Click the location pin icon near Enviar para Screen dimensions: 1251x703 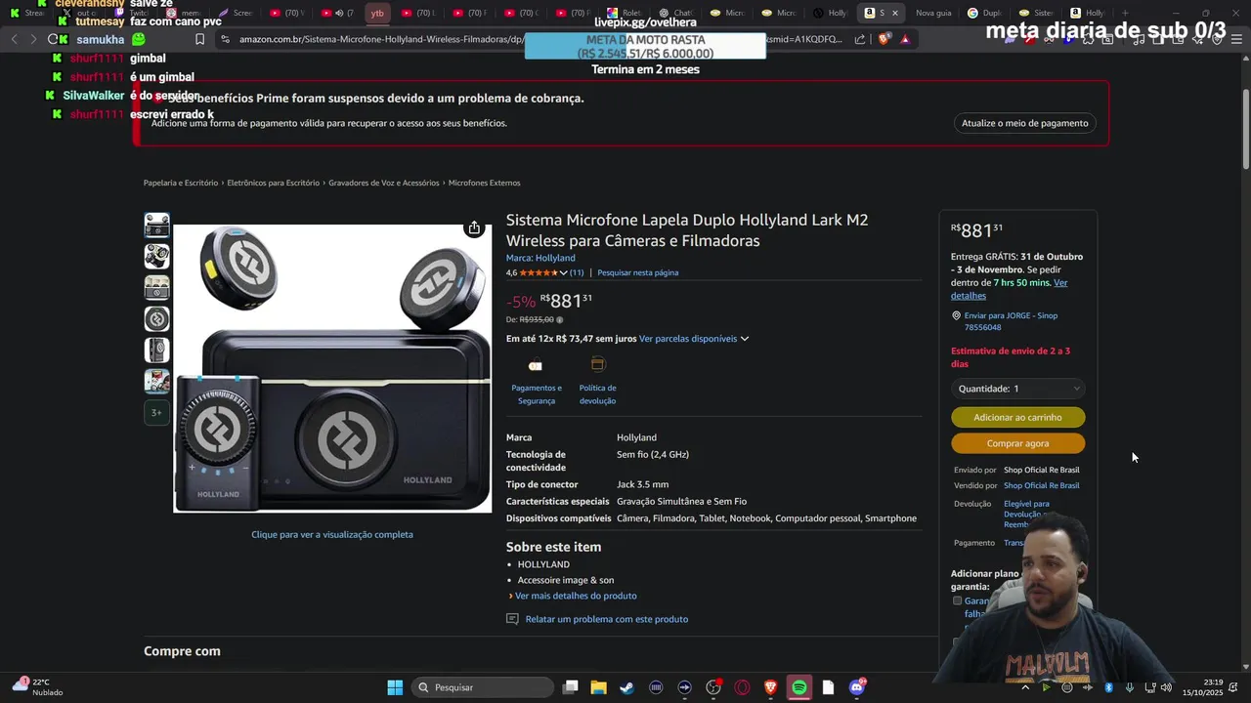click(x=956, y=316)
